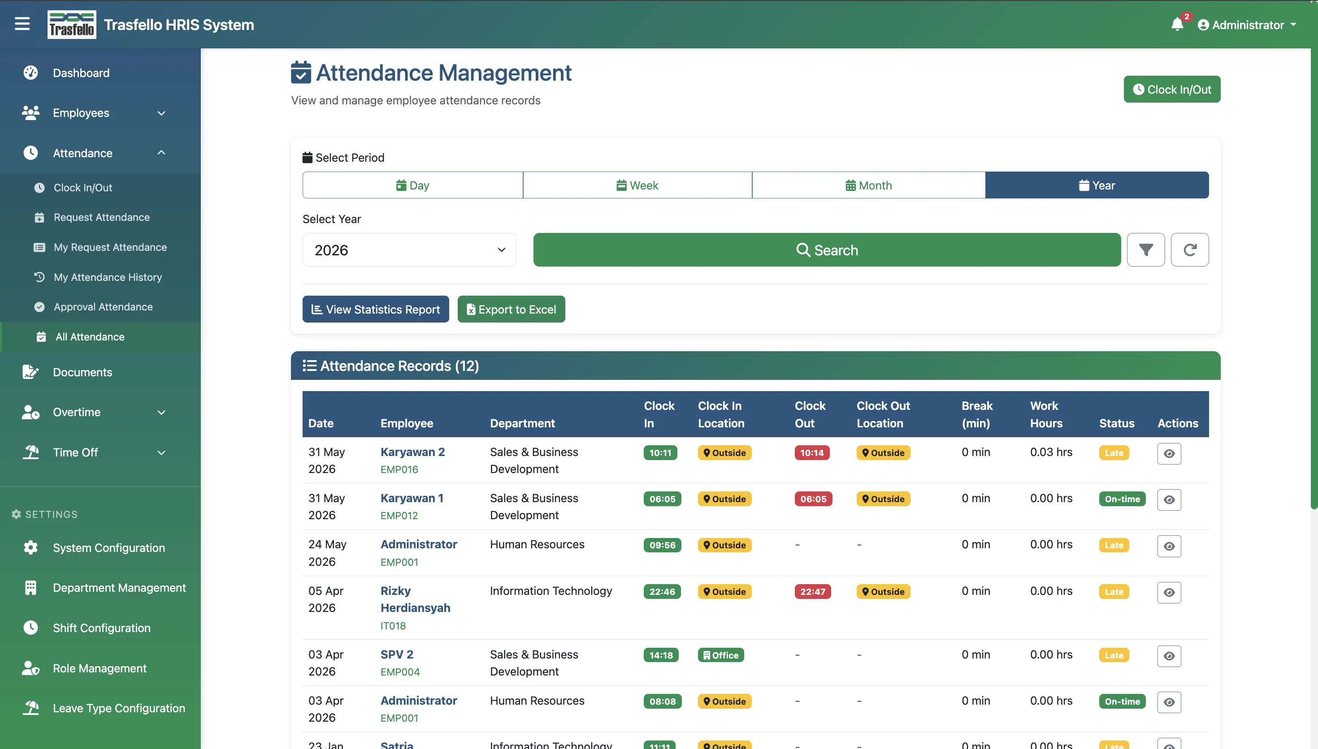Click the refresh/reset icon button
The image size is (1318, 749).
pos(1190,250)
